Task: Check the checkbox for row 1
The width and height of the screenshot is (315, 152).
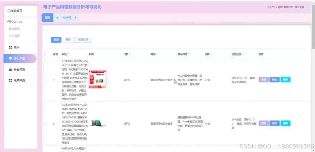Action: (46, 80)
